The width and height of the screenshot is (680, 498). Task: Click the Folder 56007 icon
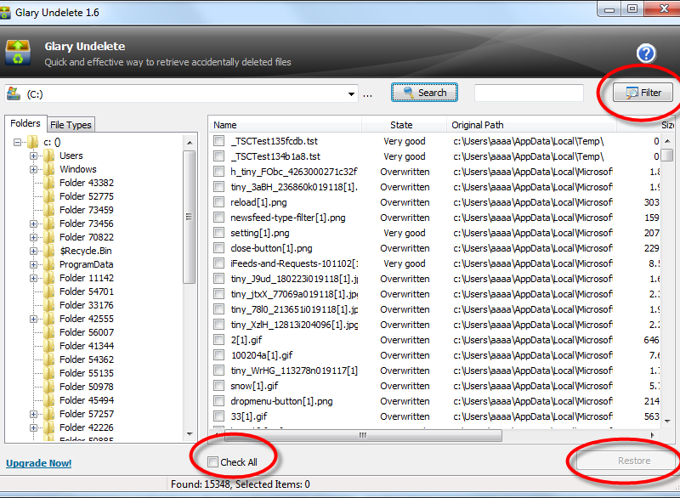click(x=49, y=332)
